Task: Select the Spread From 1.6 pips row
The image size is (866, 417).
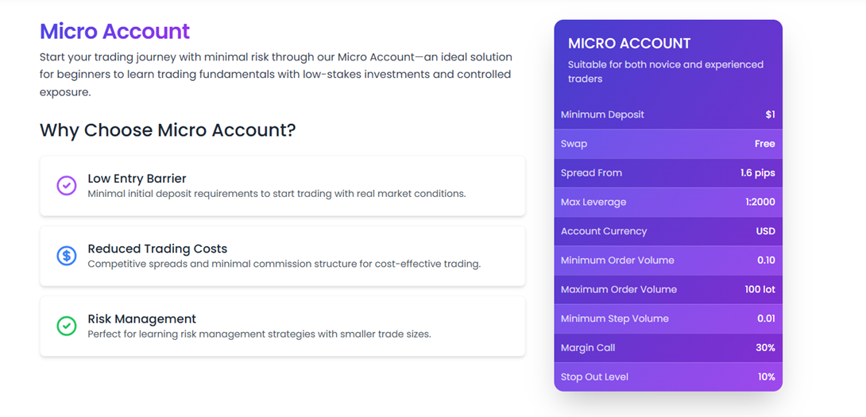Action: (668, 173)
